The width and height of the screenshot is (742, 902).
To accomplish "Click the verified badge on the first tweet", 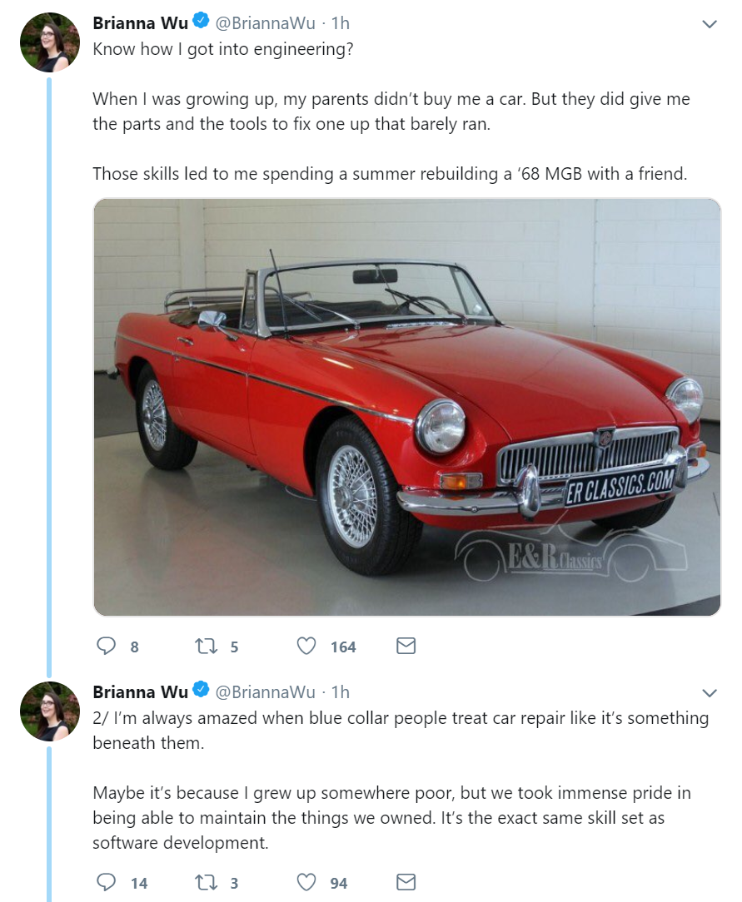I will coord(201,22).
